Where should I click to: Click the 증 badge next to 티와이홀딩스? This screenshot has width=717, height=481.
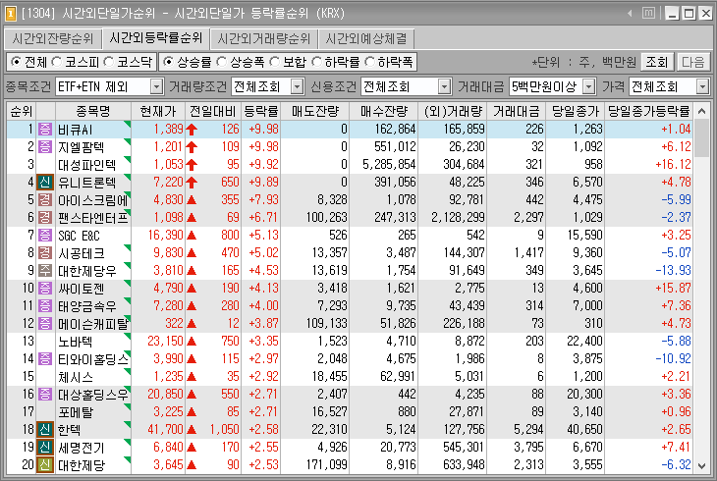[45, 359]
